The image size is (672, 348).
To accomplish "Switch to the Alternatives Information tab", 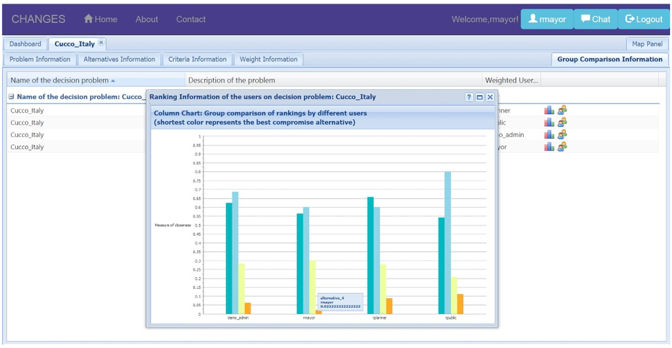I will [x=119, y=59].
